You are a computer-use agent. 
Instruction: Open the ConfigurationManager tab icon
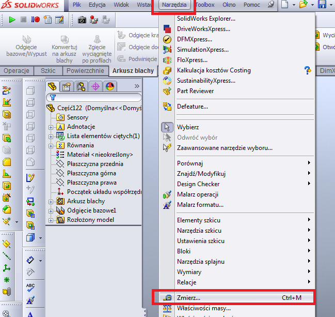pyautogui.click(x=81, y=86)
